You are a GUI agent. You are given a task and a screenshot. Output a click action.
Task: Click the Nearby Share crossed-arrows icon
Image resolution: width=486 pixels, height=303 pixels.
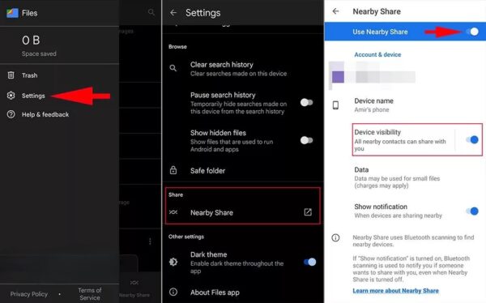[x=173, y=212]
